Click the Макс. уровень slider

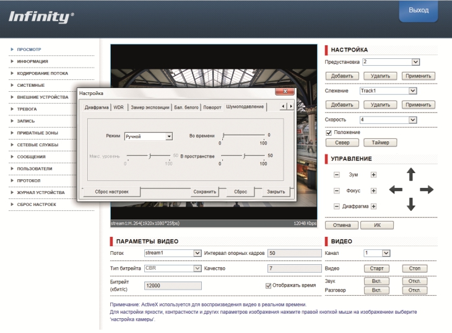click(149, 156)
